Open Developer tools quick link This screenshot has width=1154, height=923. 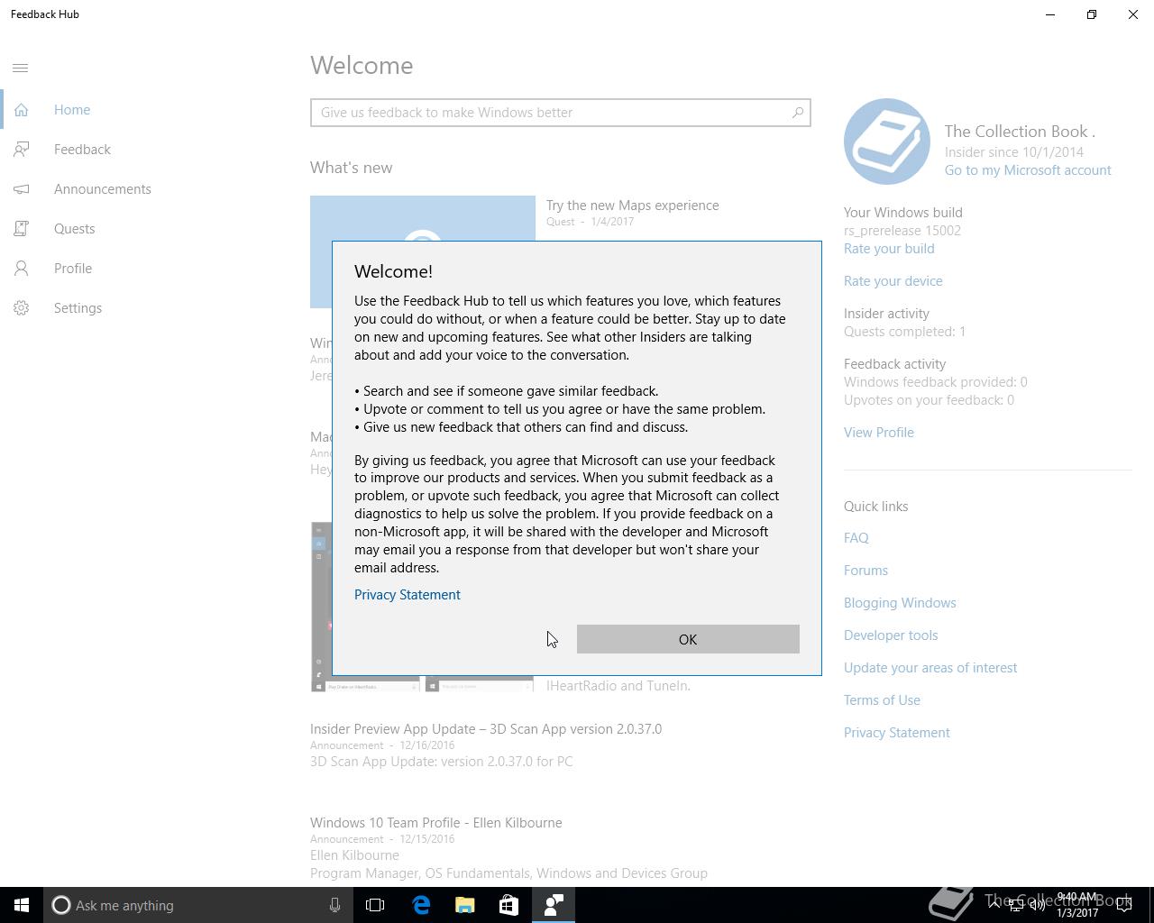[x=891, y=635]
